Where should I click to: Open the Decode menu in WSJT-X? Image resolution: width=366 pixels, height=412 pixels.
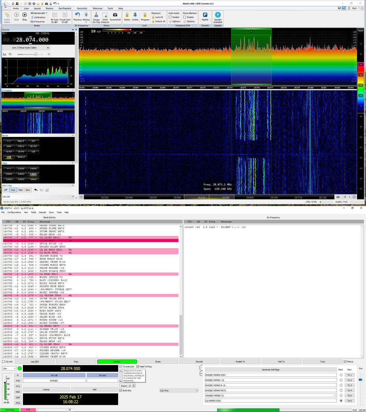[42, 212]
